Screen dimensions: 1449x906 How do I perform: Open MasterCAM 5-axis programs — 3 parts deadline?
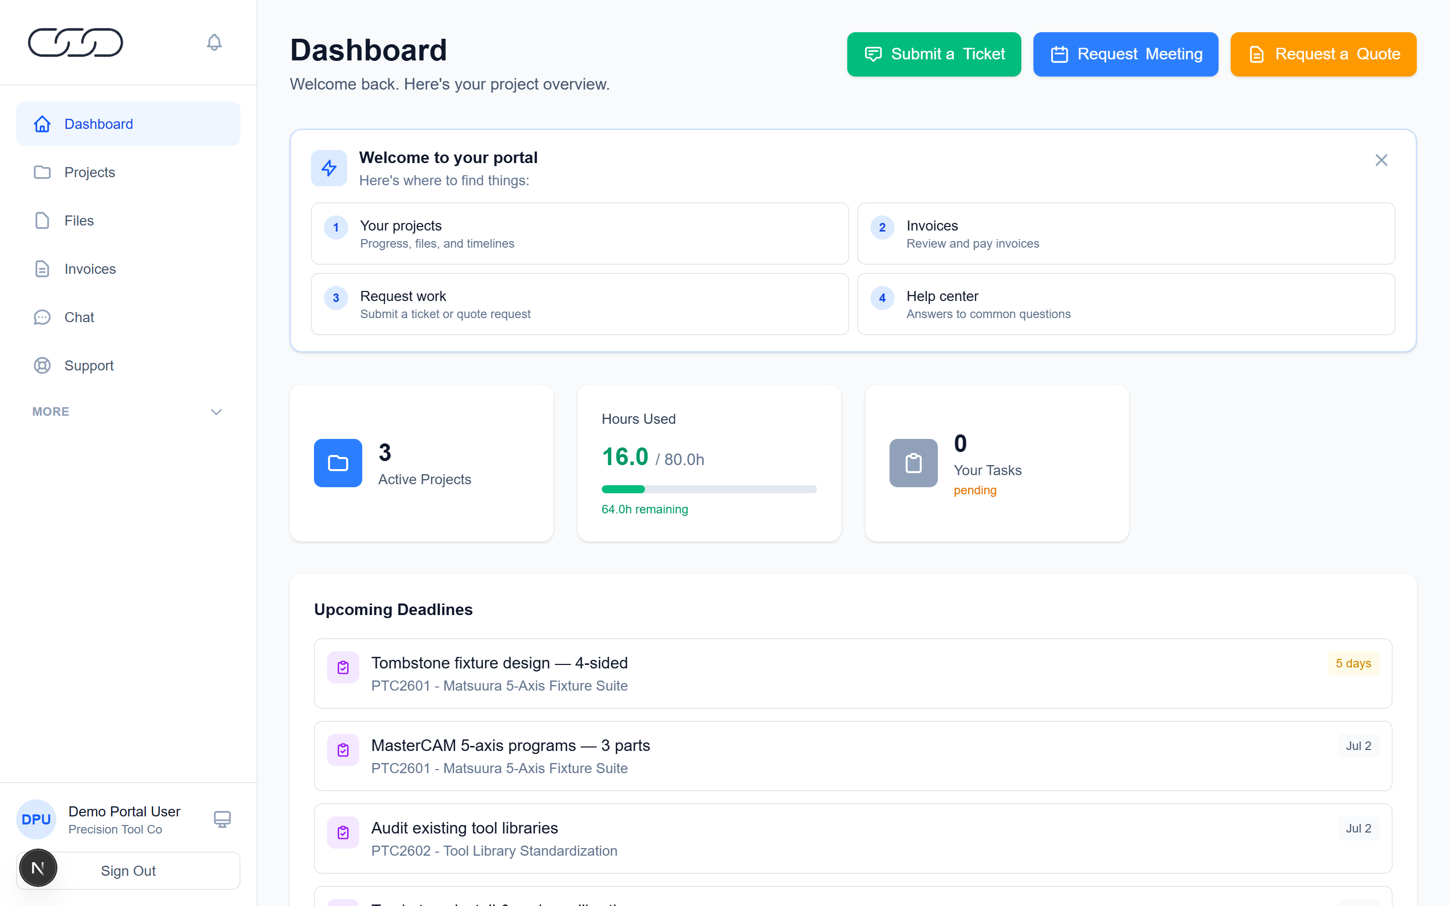point(853,756)
